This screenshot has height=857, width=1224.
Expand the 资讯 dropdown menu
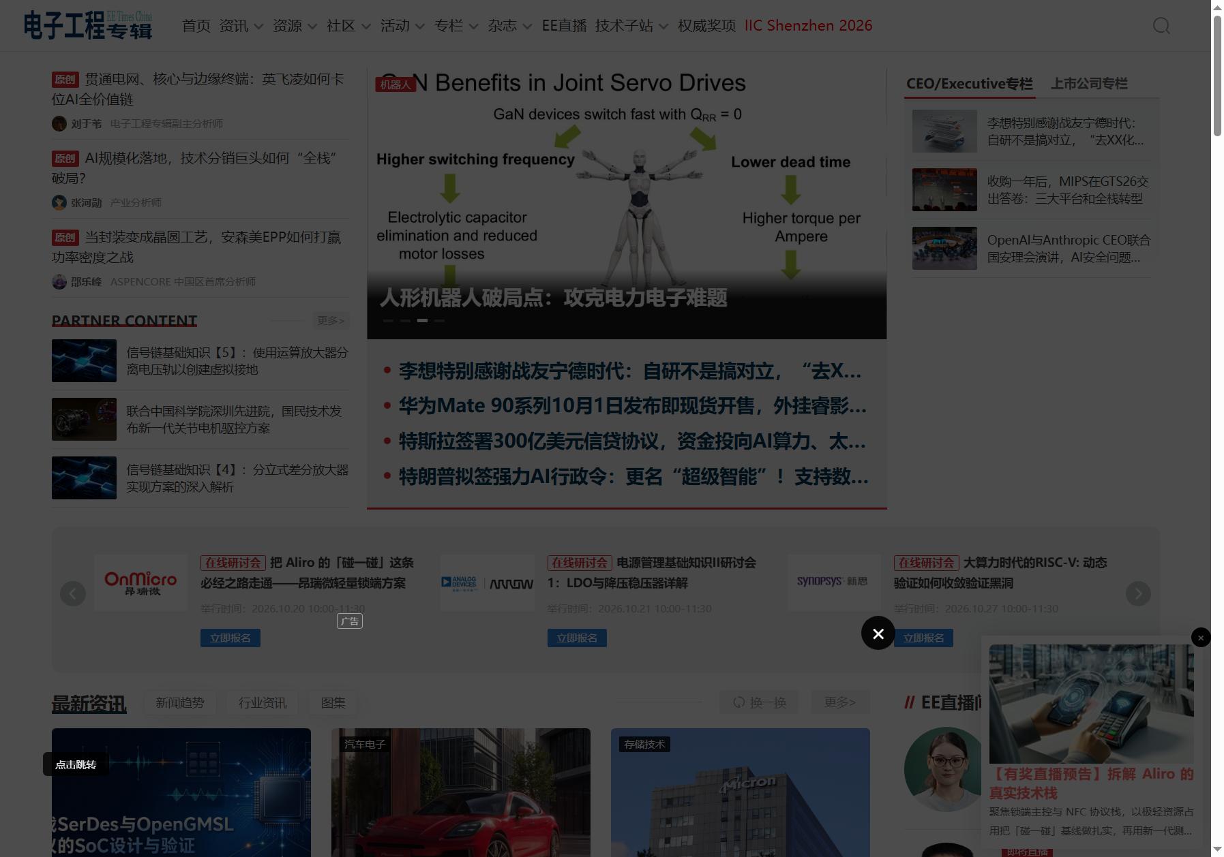241,26
